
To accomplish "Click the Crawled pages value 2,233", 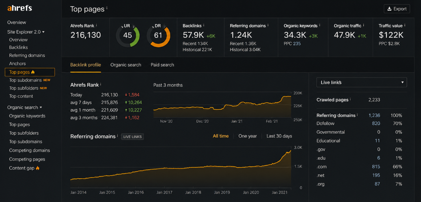I will (x=374, y=100).
